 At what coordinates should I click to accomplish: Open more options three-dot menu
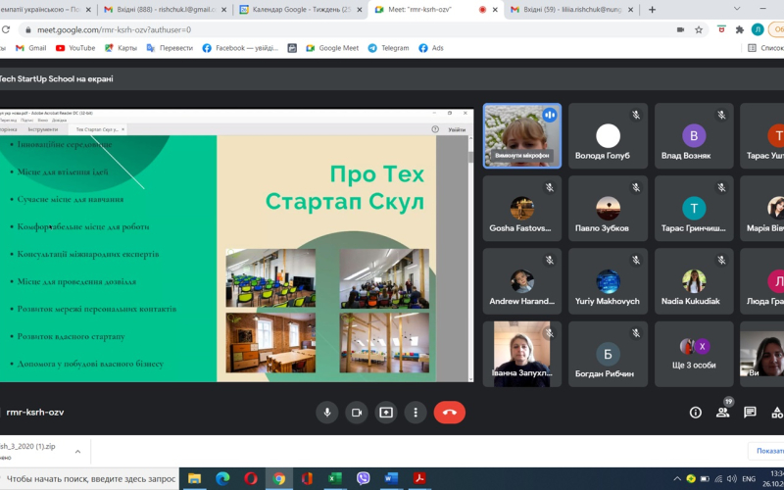click(416, 413)
